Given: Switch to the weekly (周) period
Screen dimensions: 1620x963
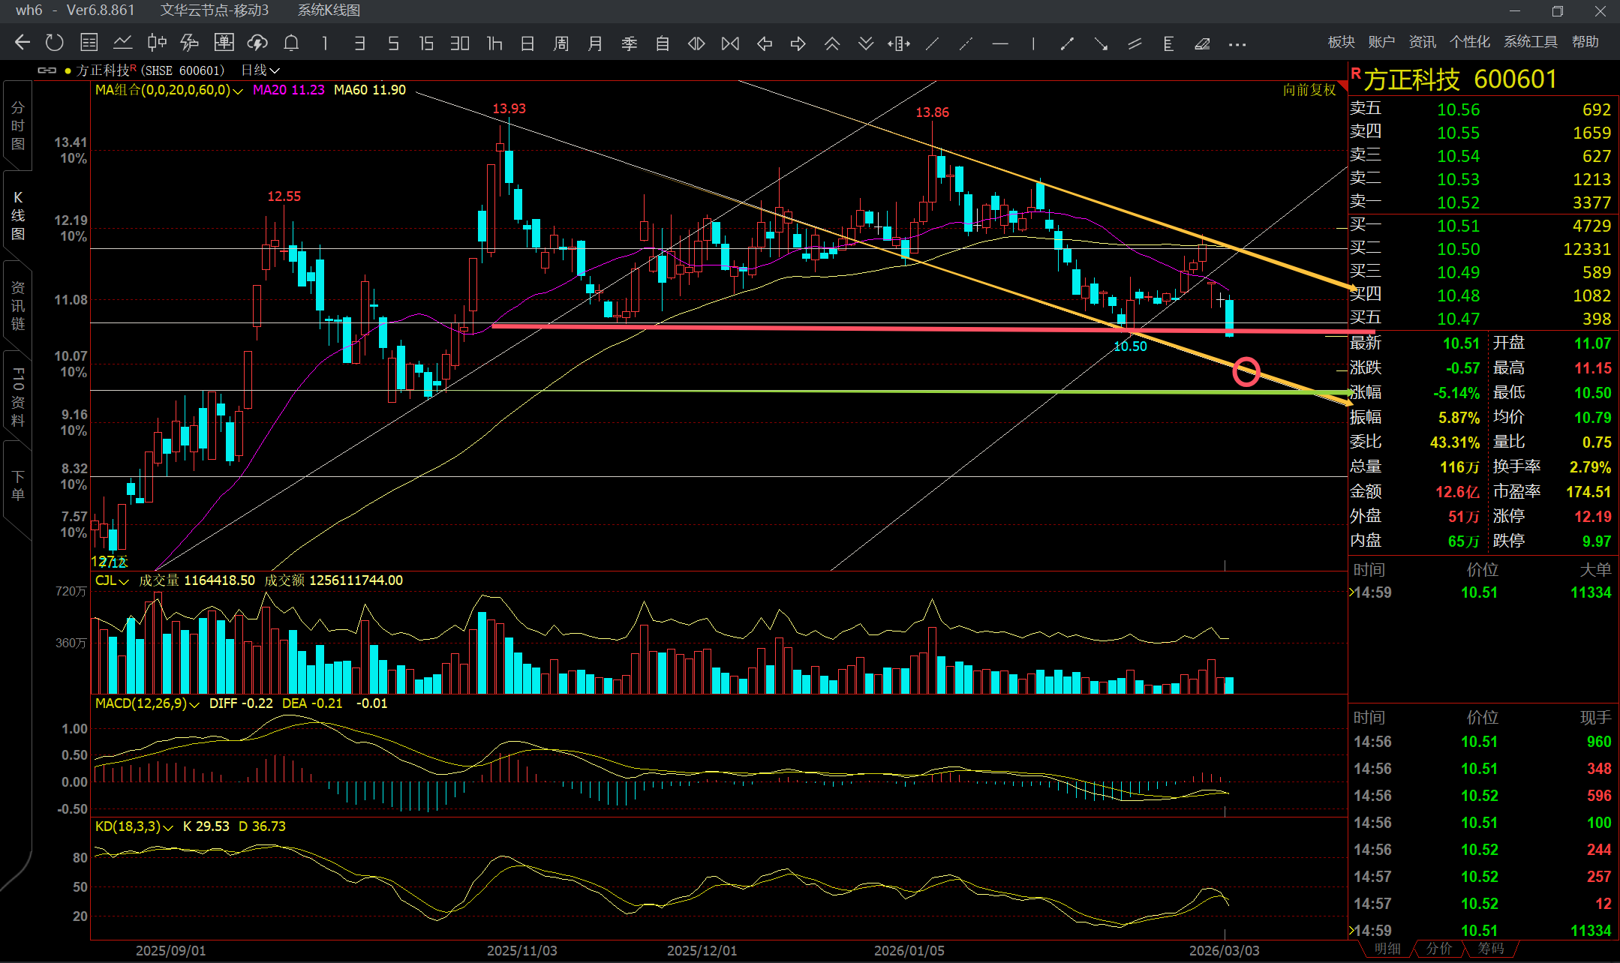Looking at the screenshot, I should [561, 43].
